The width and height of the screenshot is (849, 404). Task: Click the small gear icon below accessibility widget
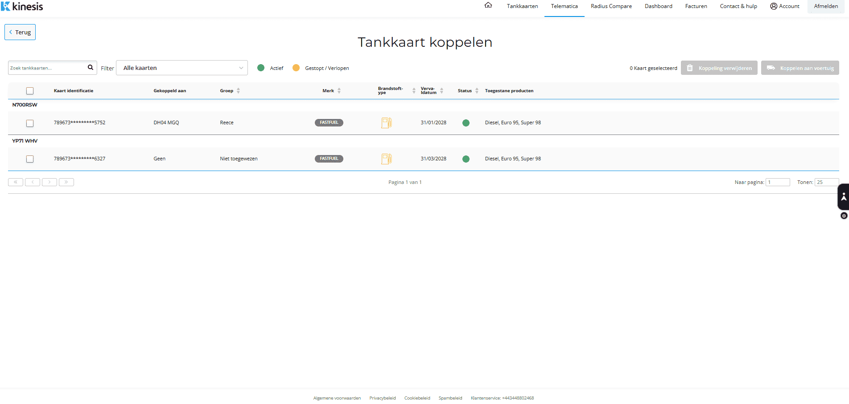click(x=844, y=216)
